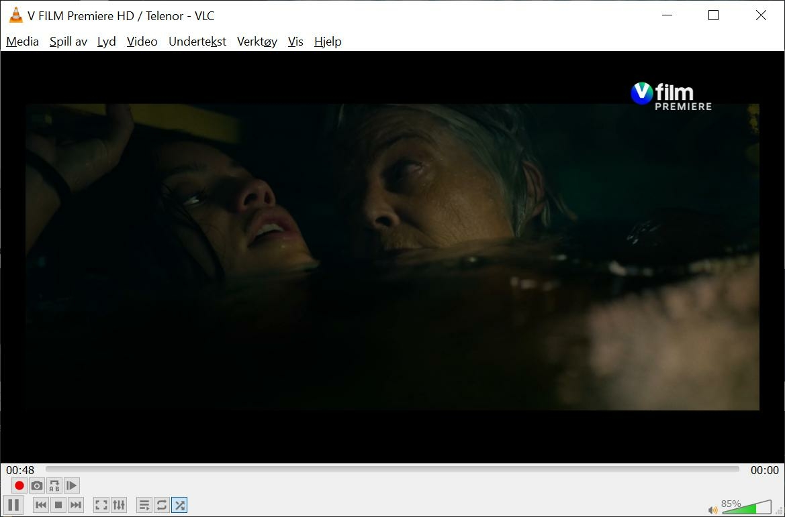Screen dimensions: 785x517
Task: Adjust the volume slider at 85%
Action: [747, 506]
